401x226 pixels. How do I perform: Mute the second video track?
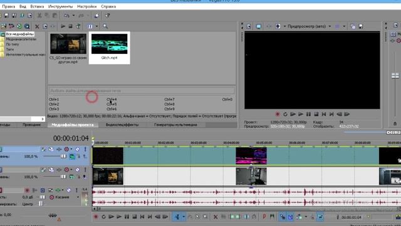click(77, 169)
